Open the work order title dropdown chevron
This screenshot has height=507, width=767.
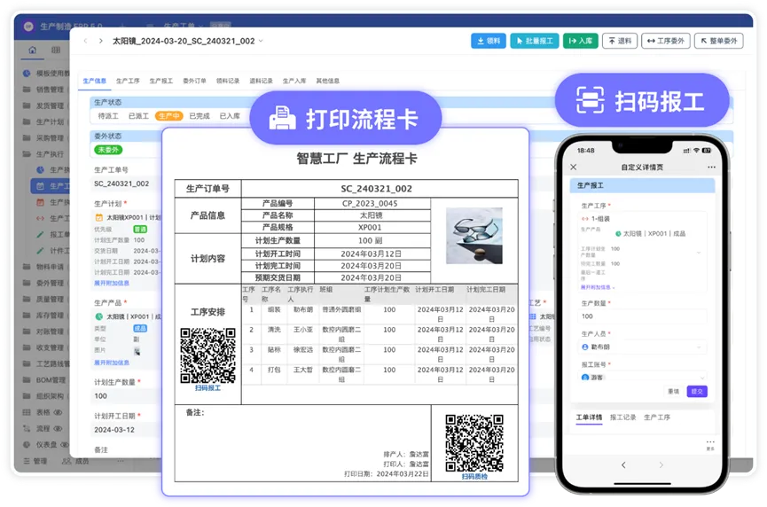click(261, 41)
